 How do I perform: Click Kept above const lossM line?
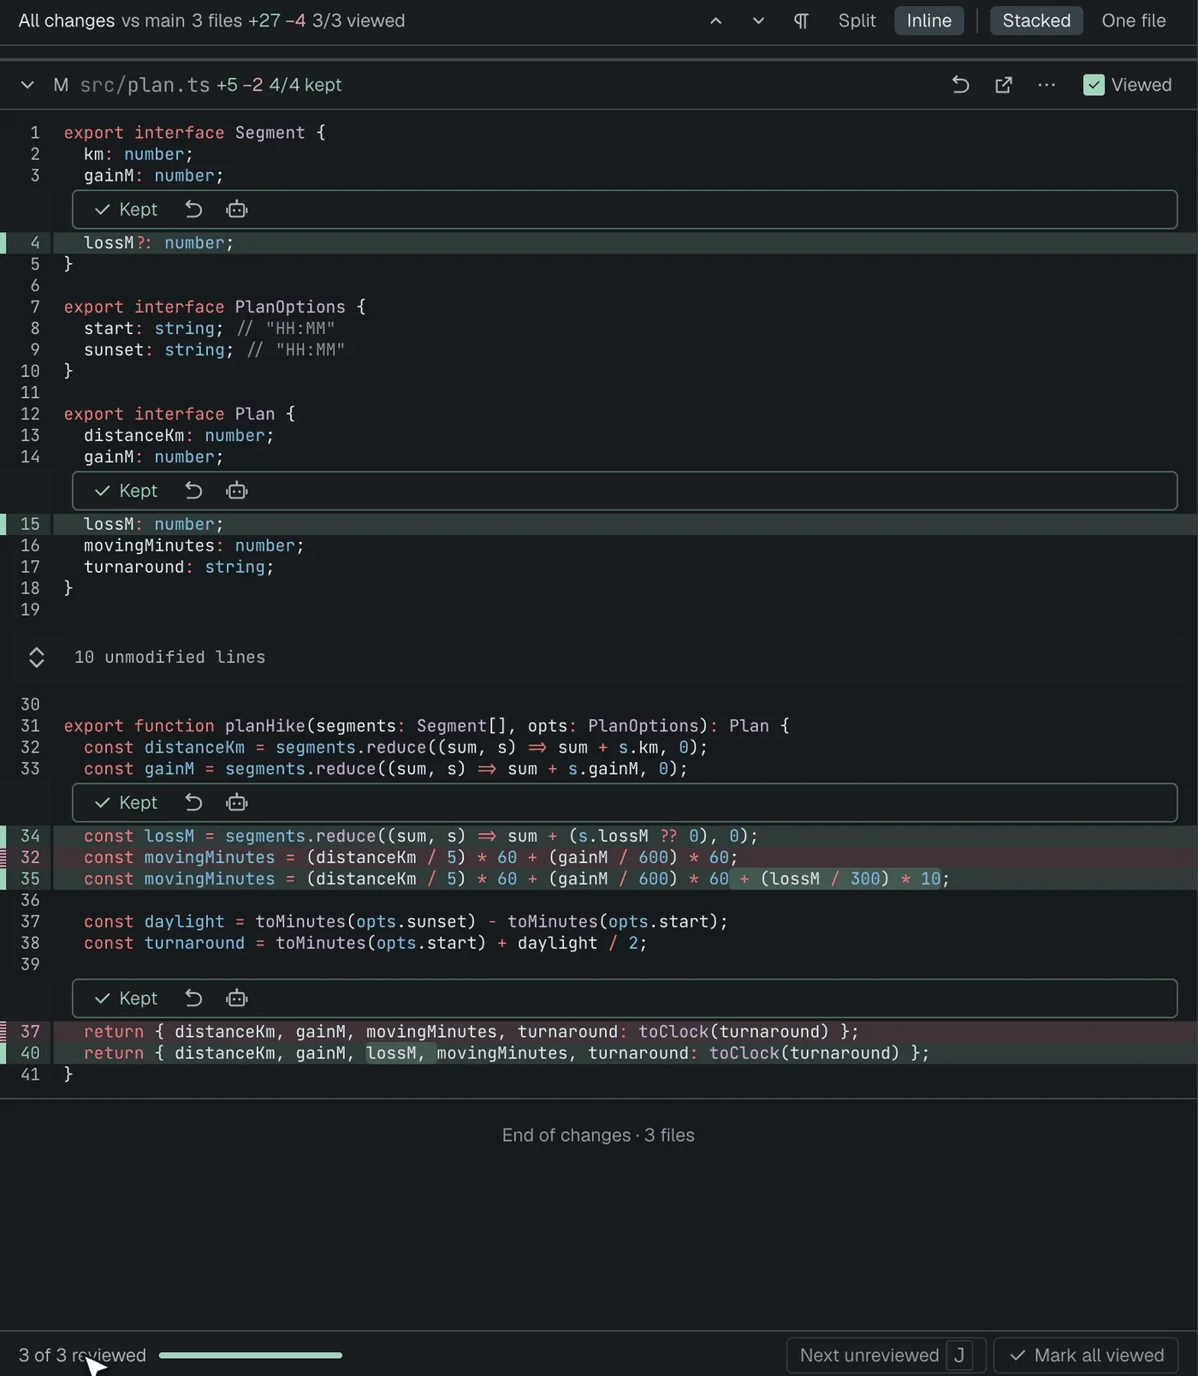[x=126, y=802]
